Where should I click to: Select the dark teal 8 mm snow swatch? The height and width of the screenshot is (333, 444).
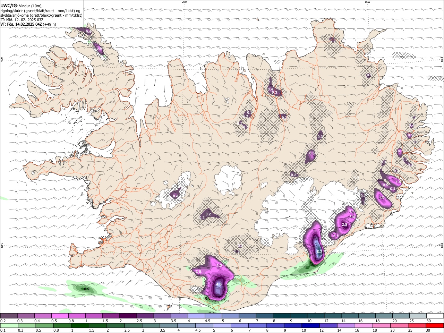[281, 316]
